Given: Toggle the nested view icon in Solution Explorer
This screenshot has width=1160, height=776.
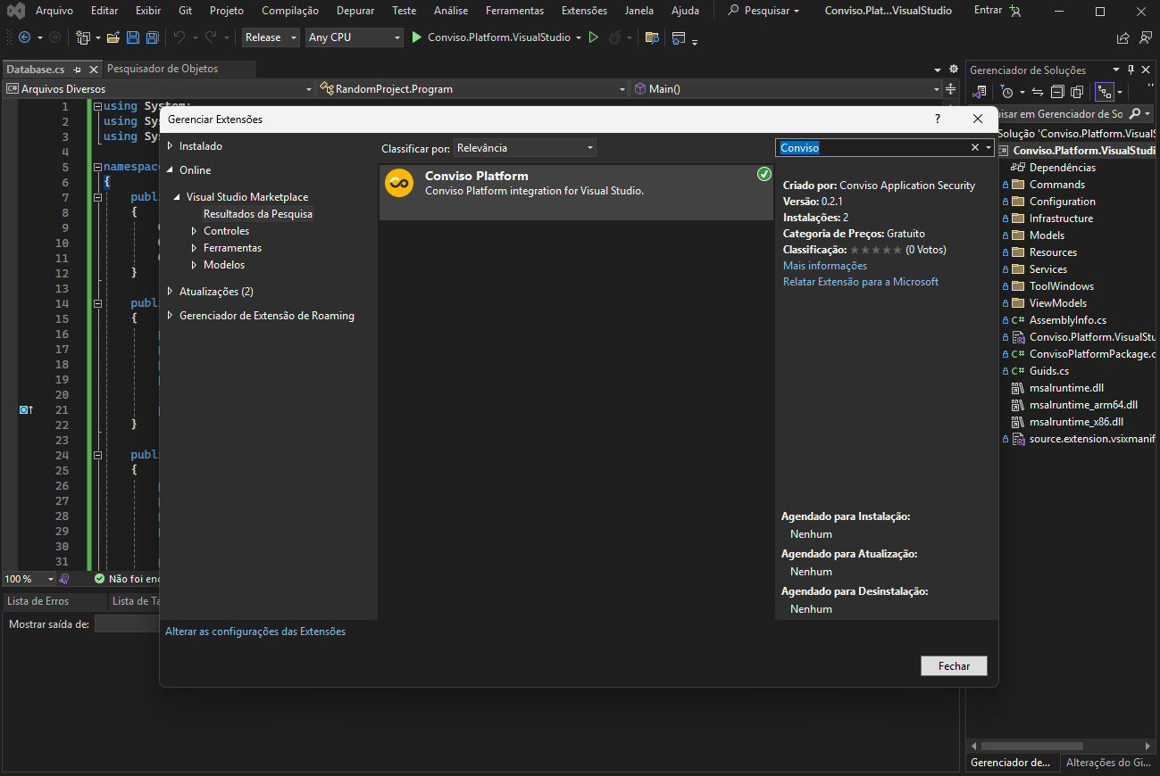Looking at the screenshot, I should [1105, 92].
